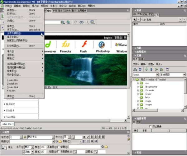
Task: Switch to the 行为 Behaviors tab
Action: point(156,15)
